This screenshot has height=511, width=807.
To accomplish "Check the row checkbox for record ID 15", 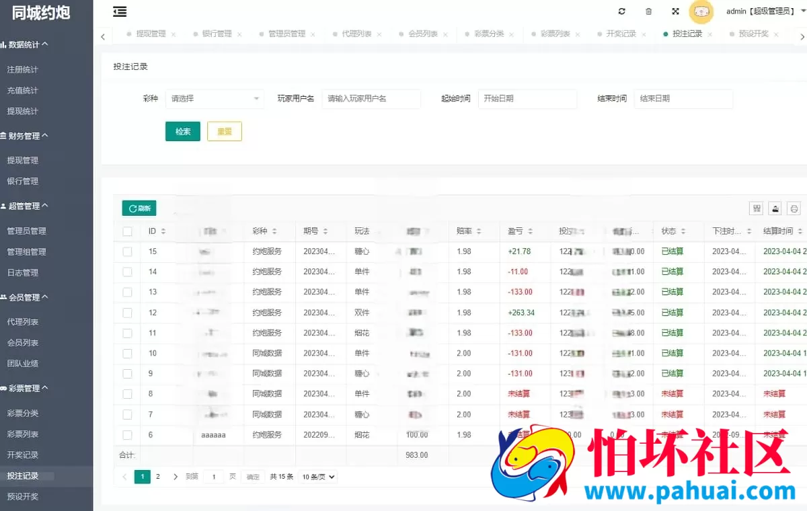I will tap(127, 251).
